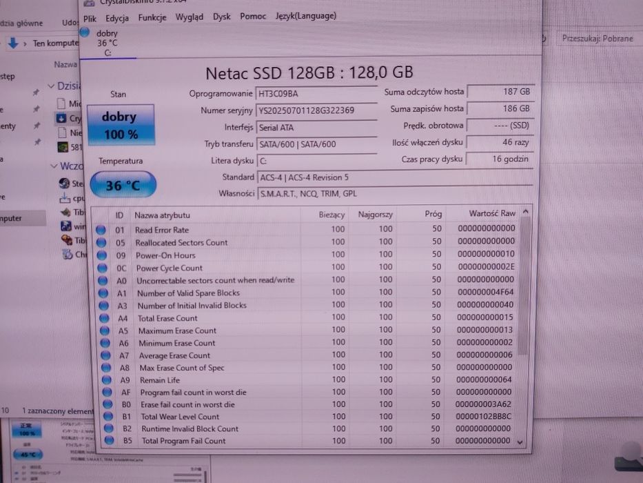Image resolution: width=643 pixels, height=483 pixels.
Task: Click raw value 000000004F64 of Valid Spare Blocks
Action: 485,293
